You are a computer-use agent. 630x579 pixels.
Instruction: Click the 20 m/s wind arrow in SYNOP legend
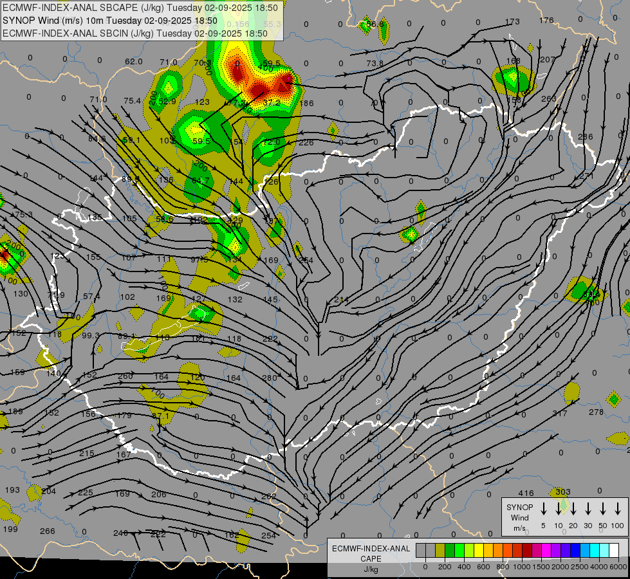573,509
